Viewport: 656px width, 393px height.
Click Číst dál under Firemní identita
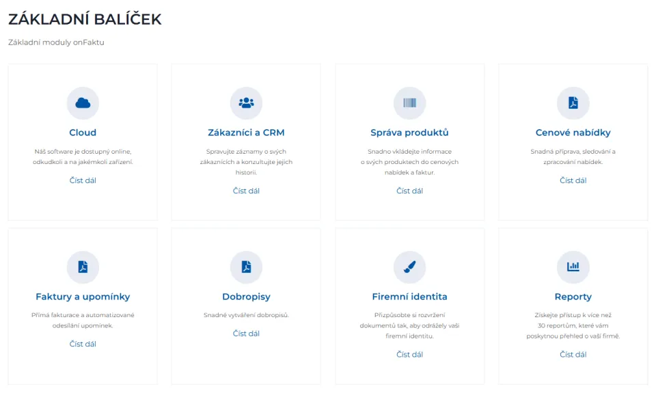[x=409, y=355]
